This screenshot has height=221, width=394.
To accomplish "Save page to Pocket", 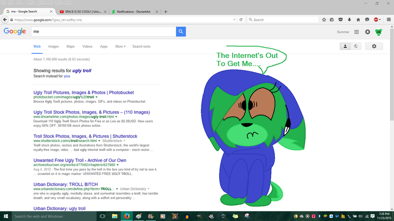I will click(341, 20).
